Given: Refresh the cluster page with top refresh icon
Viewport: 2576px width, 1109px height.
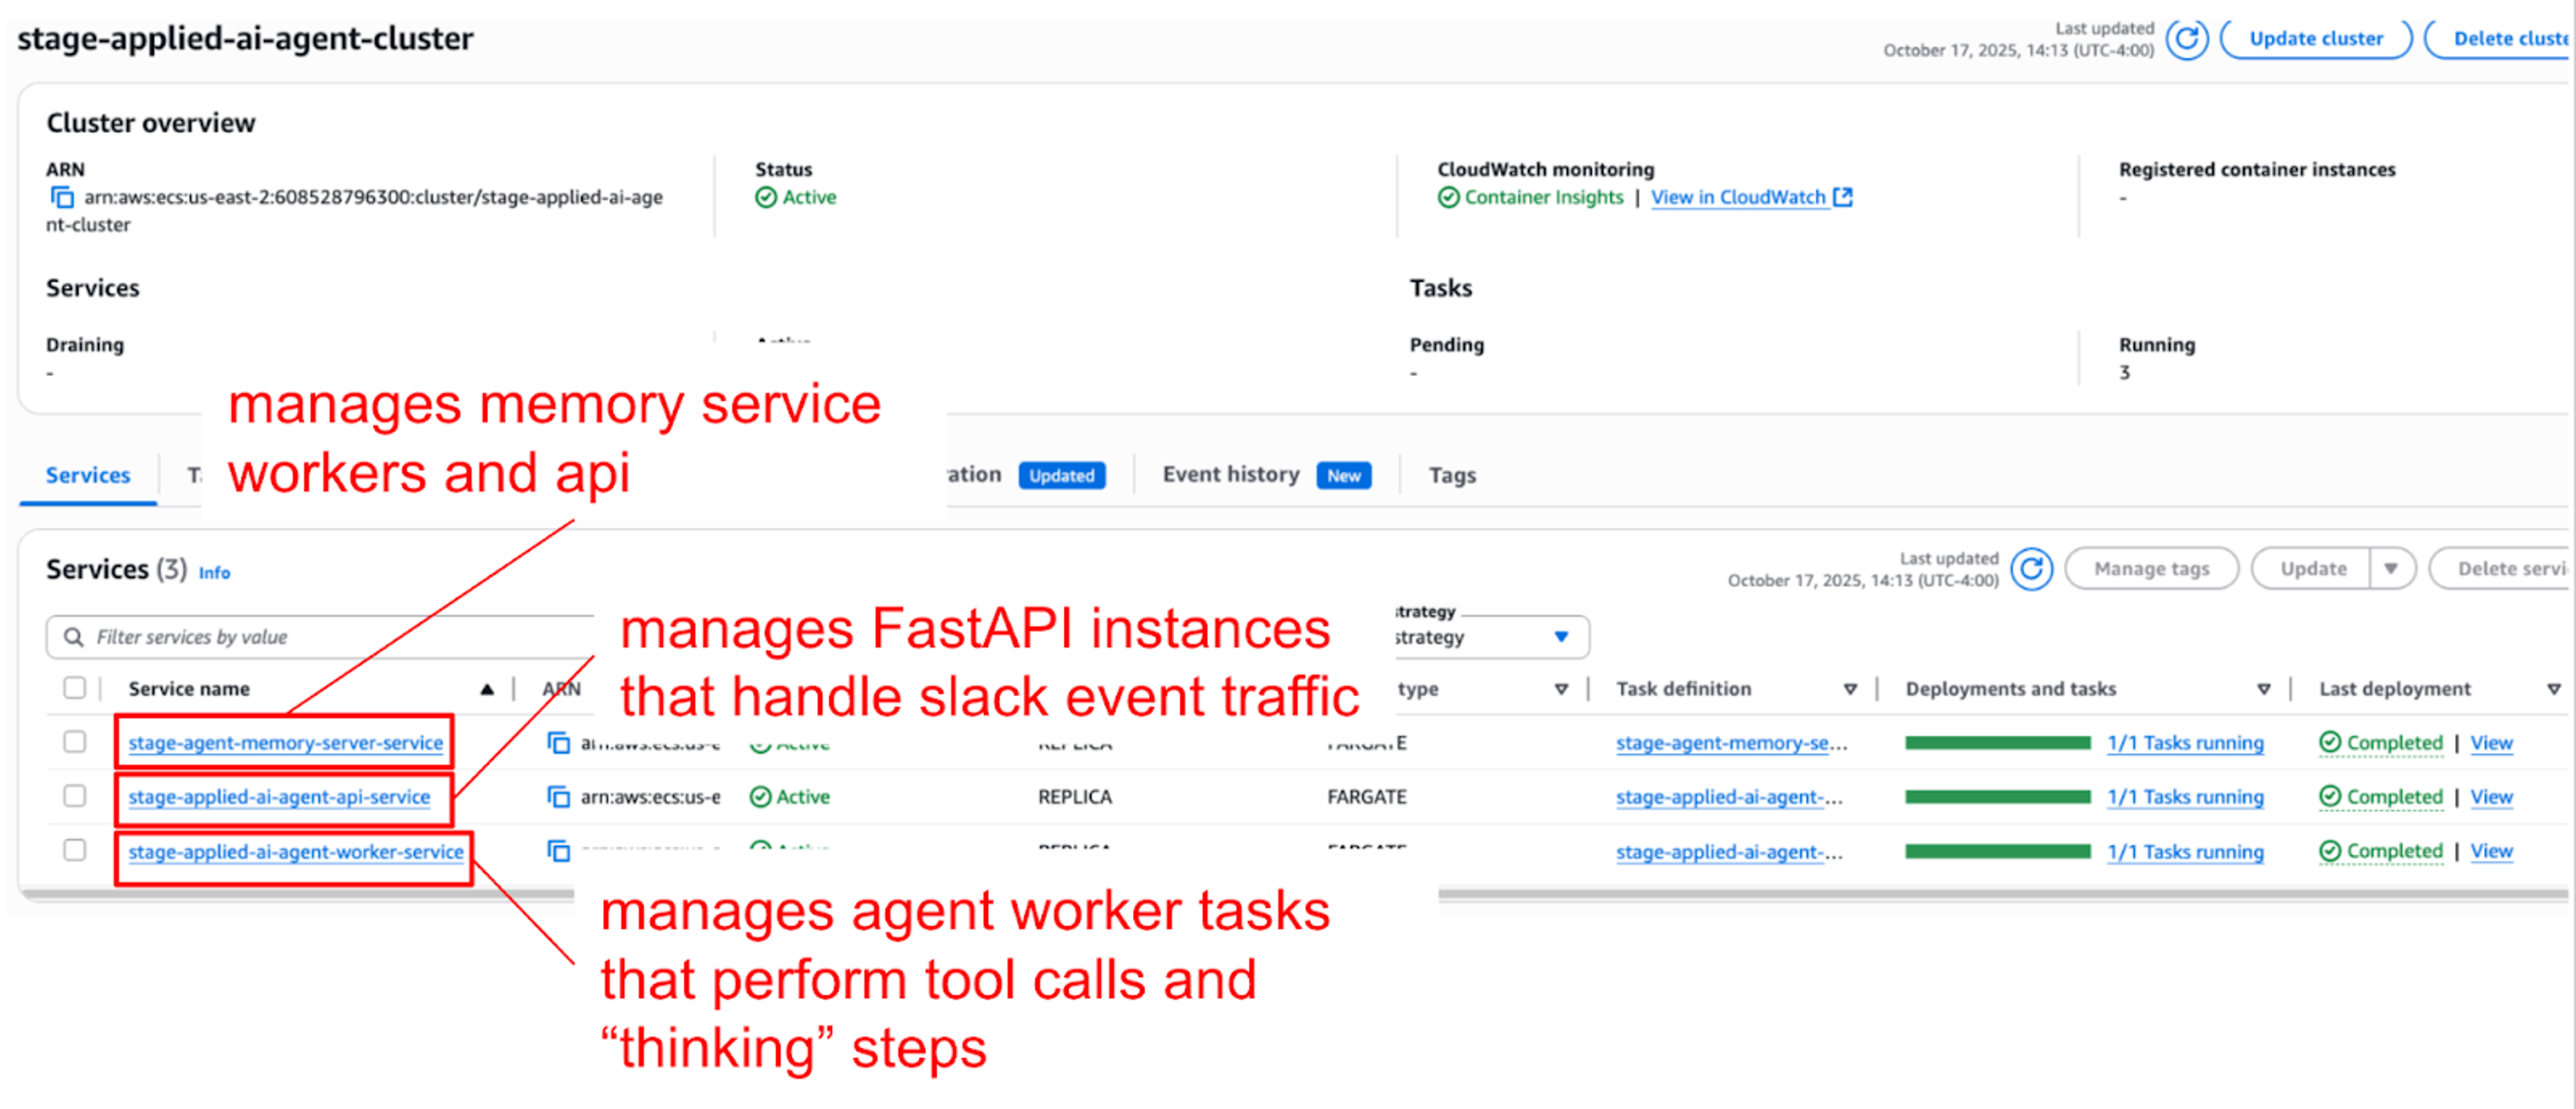Looking at the screenshot, I should tap(2186, 39).
